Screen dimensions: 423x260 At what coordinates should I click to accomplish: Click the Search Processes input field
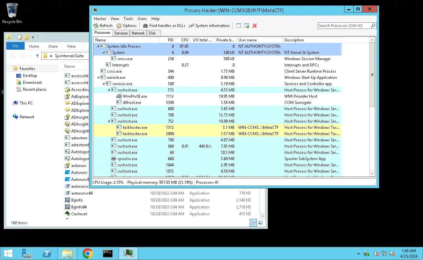click(x=344, y=26)
